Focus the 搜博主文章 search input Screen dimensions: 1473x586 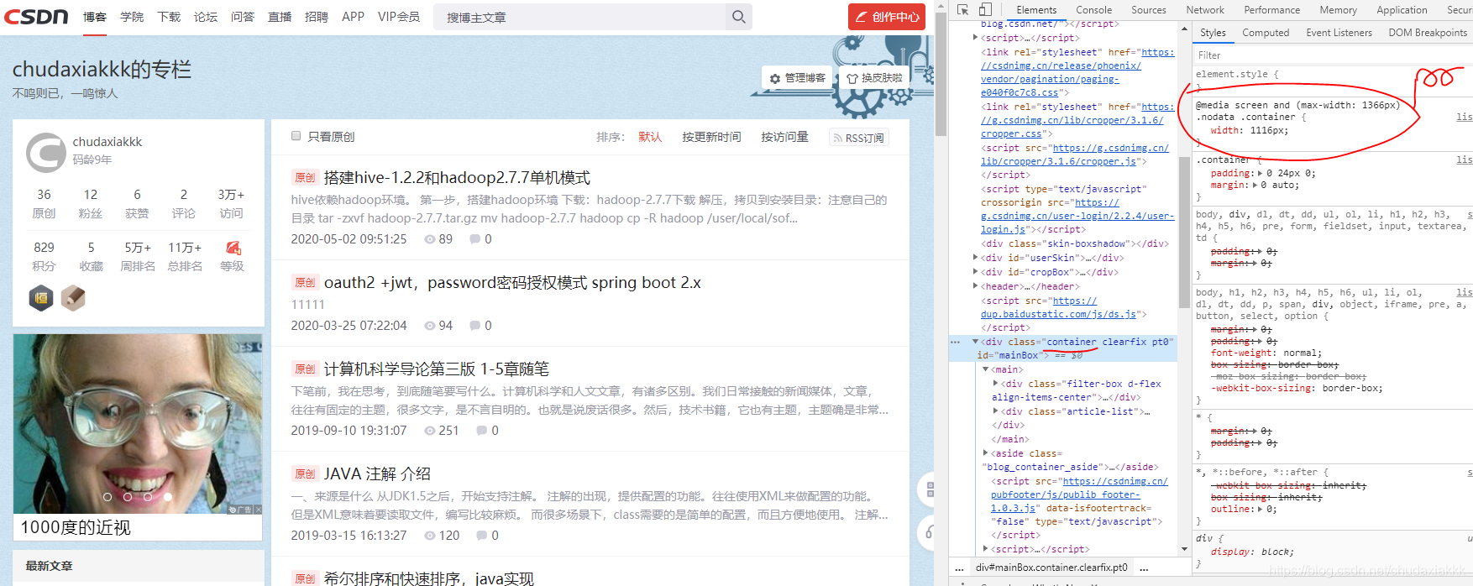pyautogui.click(x=581, y=17)
